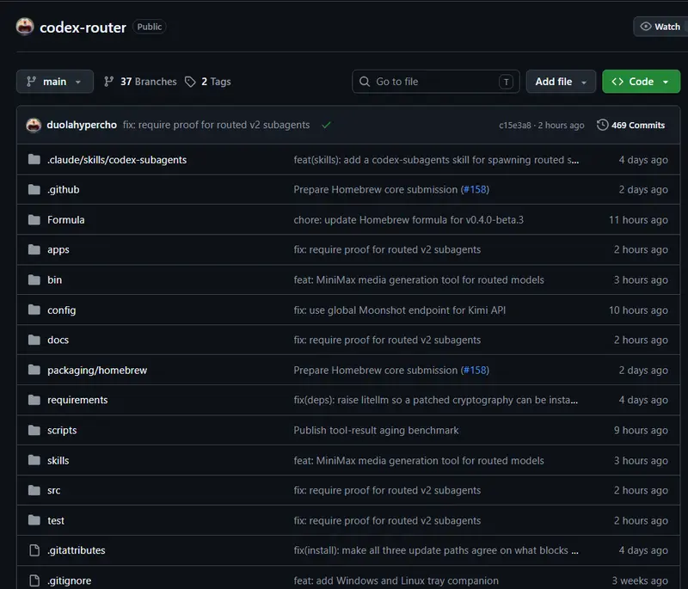Open duolahypercho author name link
This screenshot has height=589, width=688.
coord(82,125)
